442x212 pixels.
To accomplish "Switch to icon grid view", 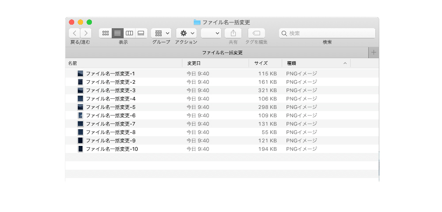I will (x=106, y=33).
